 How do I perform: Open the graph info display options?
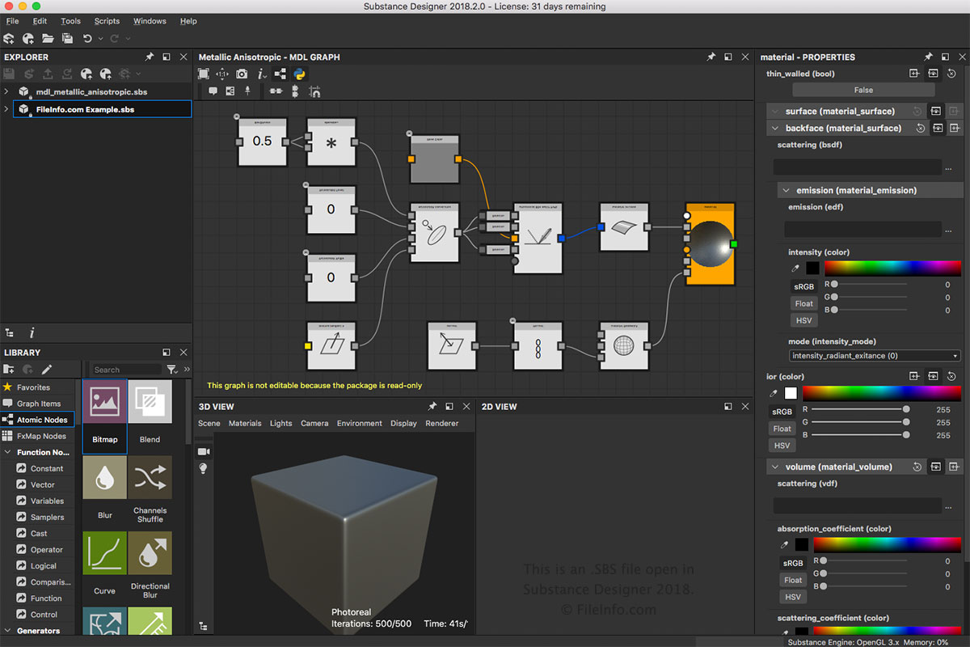click(262, 74)
